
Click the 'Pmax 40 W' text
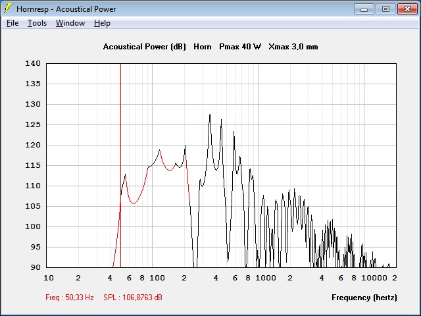(x=240, y=47)
